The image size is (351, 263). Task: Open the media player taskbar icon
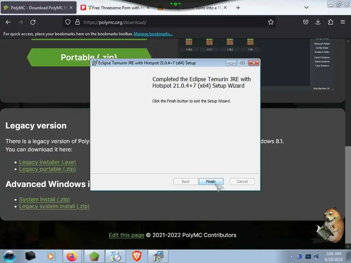[51, 256]
